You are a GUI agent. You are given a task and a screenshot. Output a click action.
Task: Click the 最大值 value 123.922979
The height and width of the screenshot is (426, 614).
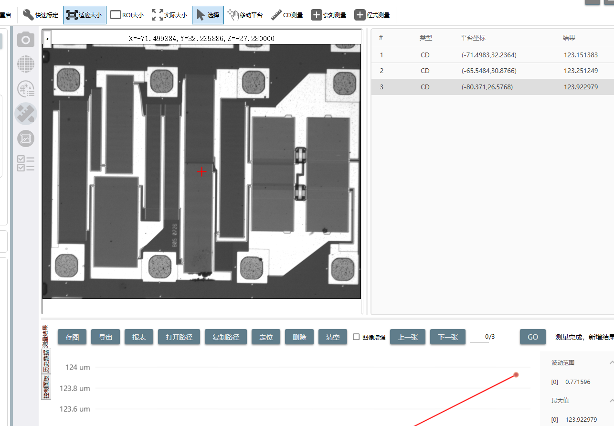click(x=581, y=420)
